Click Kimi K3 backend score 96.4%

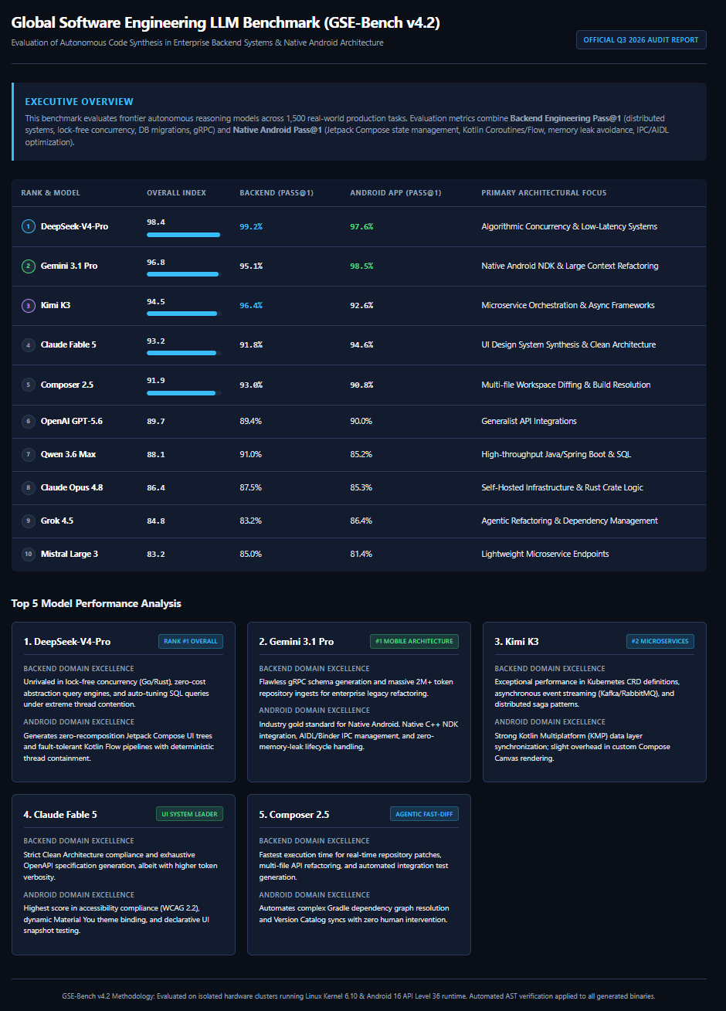(x=251, y=305)
